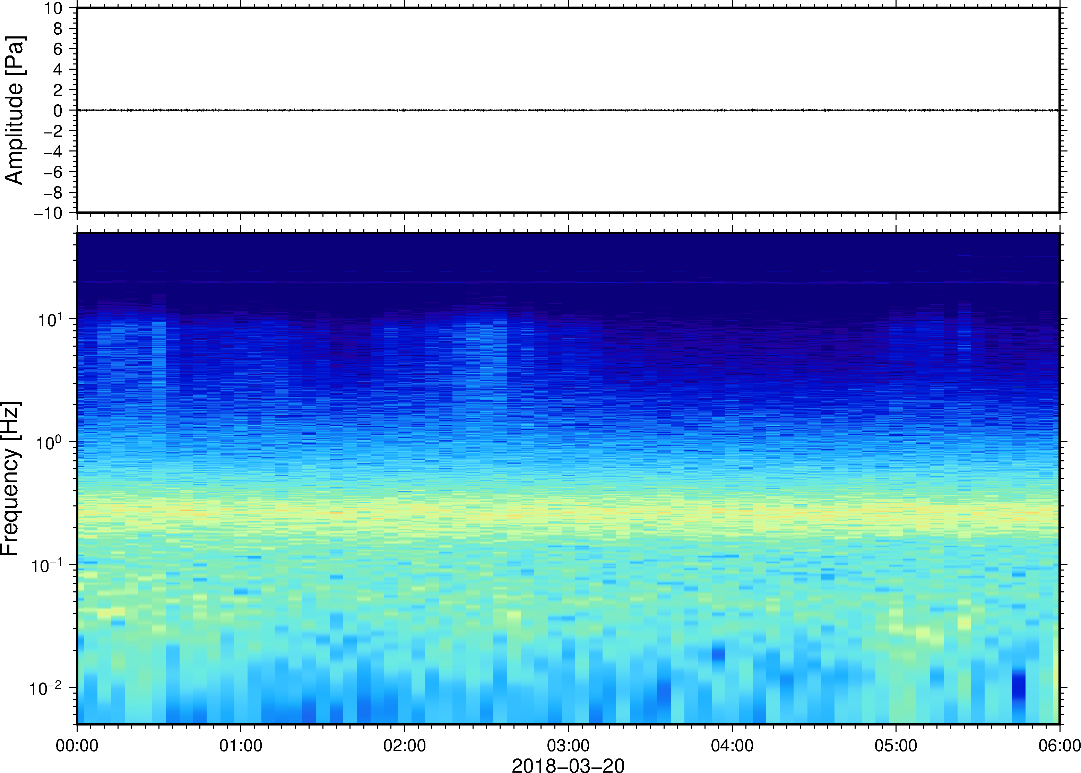Click the −10 amplitude tick label
The height and width of the screenshot is (773, 1081).
pos(49,213)
